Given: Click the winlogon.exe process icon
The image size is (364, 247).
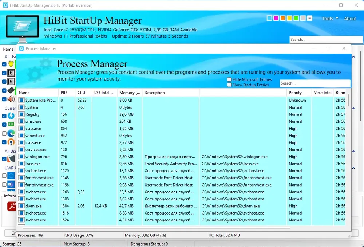Looking at the screenshot, I should [x=21, y=157].
